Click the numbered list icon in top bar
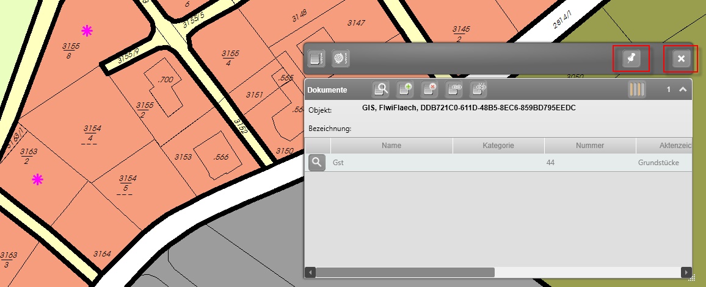The width and height of the screenshot is (706, 287). point(316,58)
